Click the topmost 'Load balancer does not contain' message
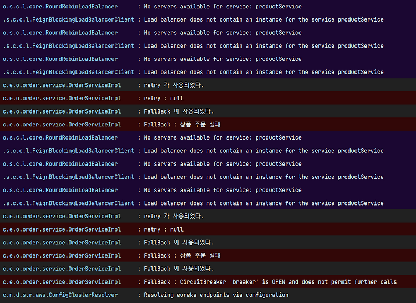 [x=263, y=19]
